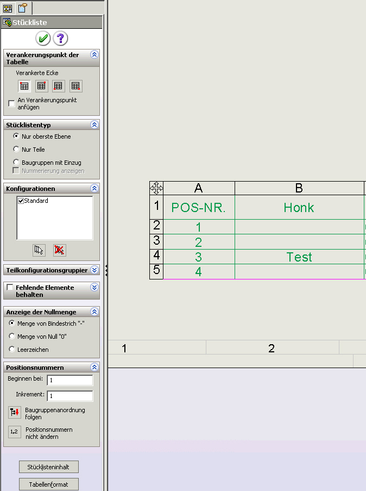Check An Verankerungspunkt anfügen
This screenshot has height=491, width=366.
tap(11, 103)
